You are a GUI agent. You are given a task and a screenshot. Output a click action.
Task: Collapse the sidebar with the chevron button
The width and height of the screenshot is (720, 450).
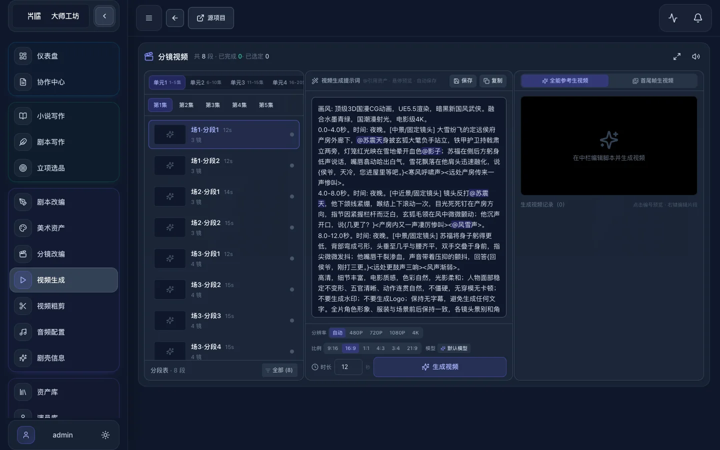(x=104, y=16)
